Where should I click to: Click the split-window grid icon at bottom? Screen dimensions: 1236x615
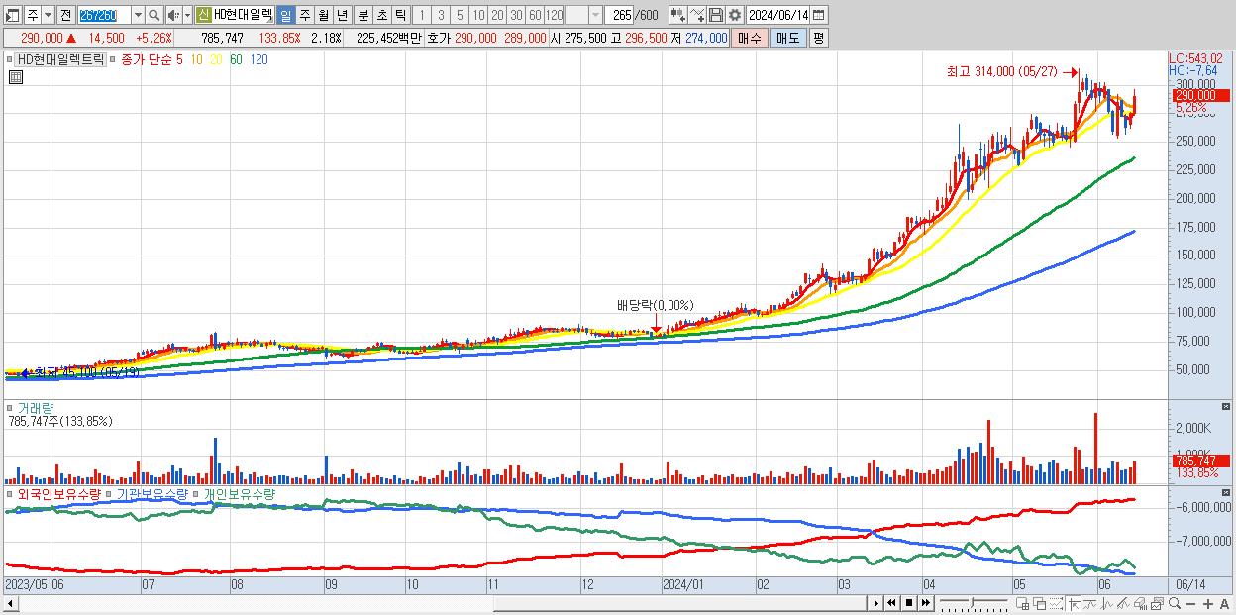(1023, 604)
